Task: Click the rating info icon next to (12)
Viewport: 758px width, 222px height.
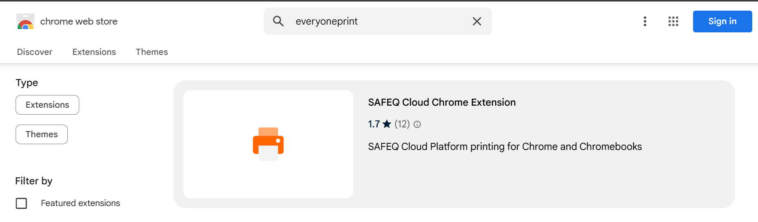Action: (x=417, y=124)
